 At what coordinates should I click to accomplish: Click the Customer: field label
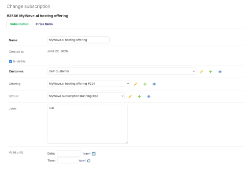[17, 71]
